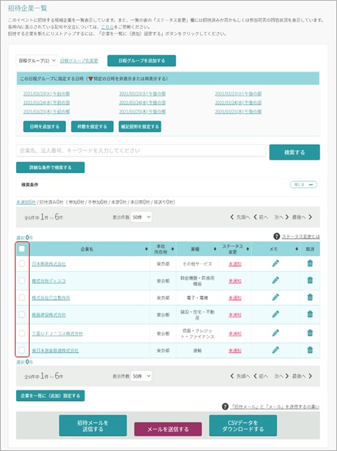Click 未通知 status for 株式会社ディスコ
The image size is (337, 451).
pyautogui.click(x=235, y=281)
